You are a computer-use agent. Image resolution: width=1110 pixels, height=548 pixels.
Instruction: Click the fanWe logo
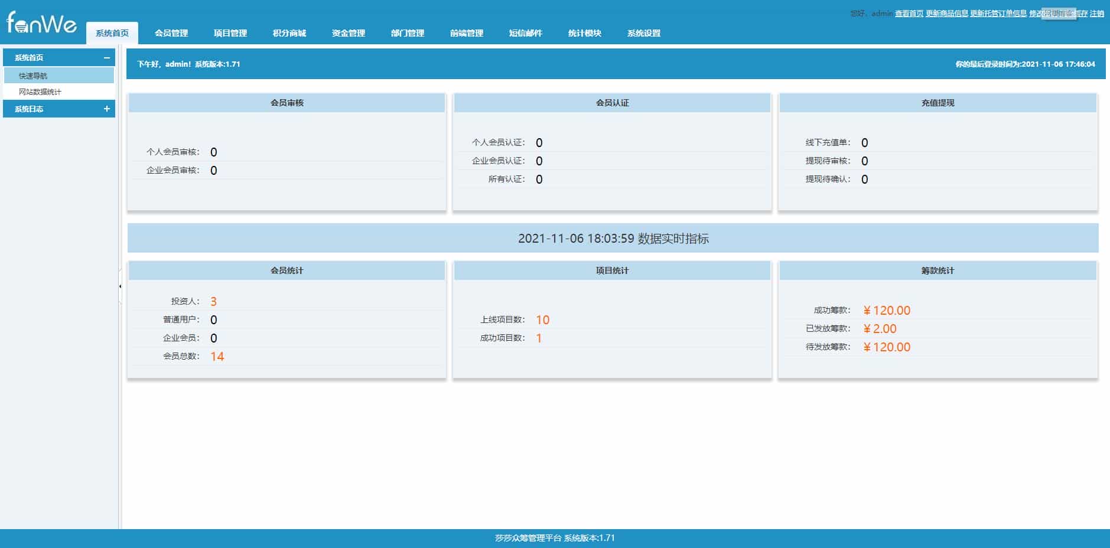(41, 22)
